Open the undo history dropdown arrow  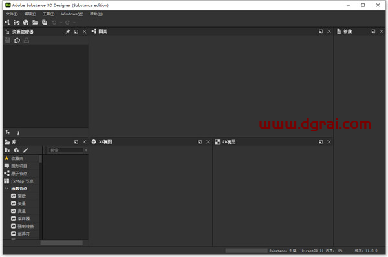[61, 23]
